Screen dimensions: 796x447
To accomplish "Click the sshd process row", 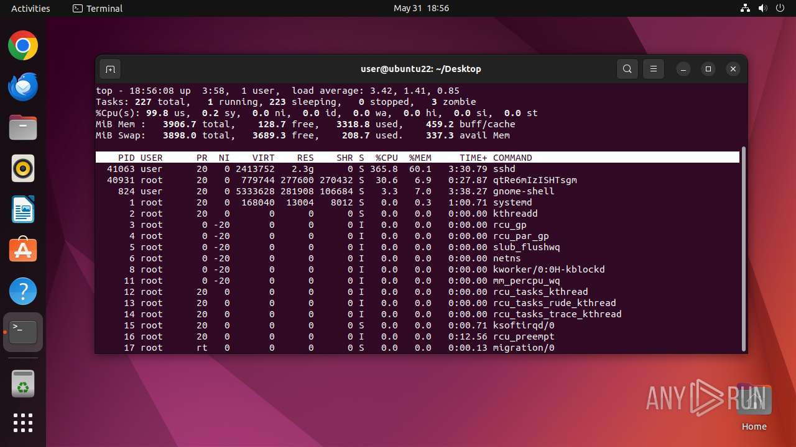I will [x=417, y=169].
